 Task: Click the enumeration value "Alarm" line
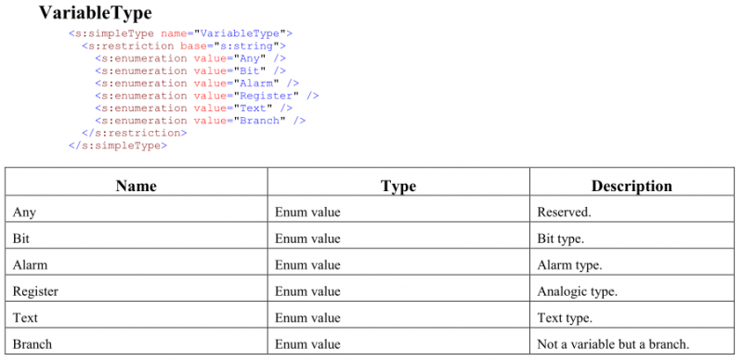point(197,83)
